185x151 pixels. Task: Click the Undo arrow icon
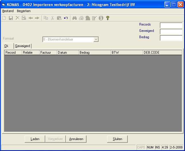(66, 18)
